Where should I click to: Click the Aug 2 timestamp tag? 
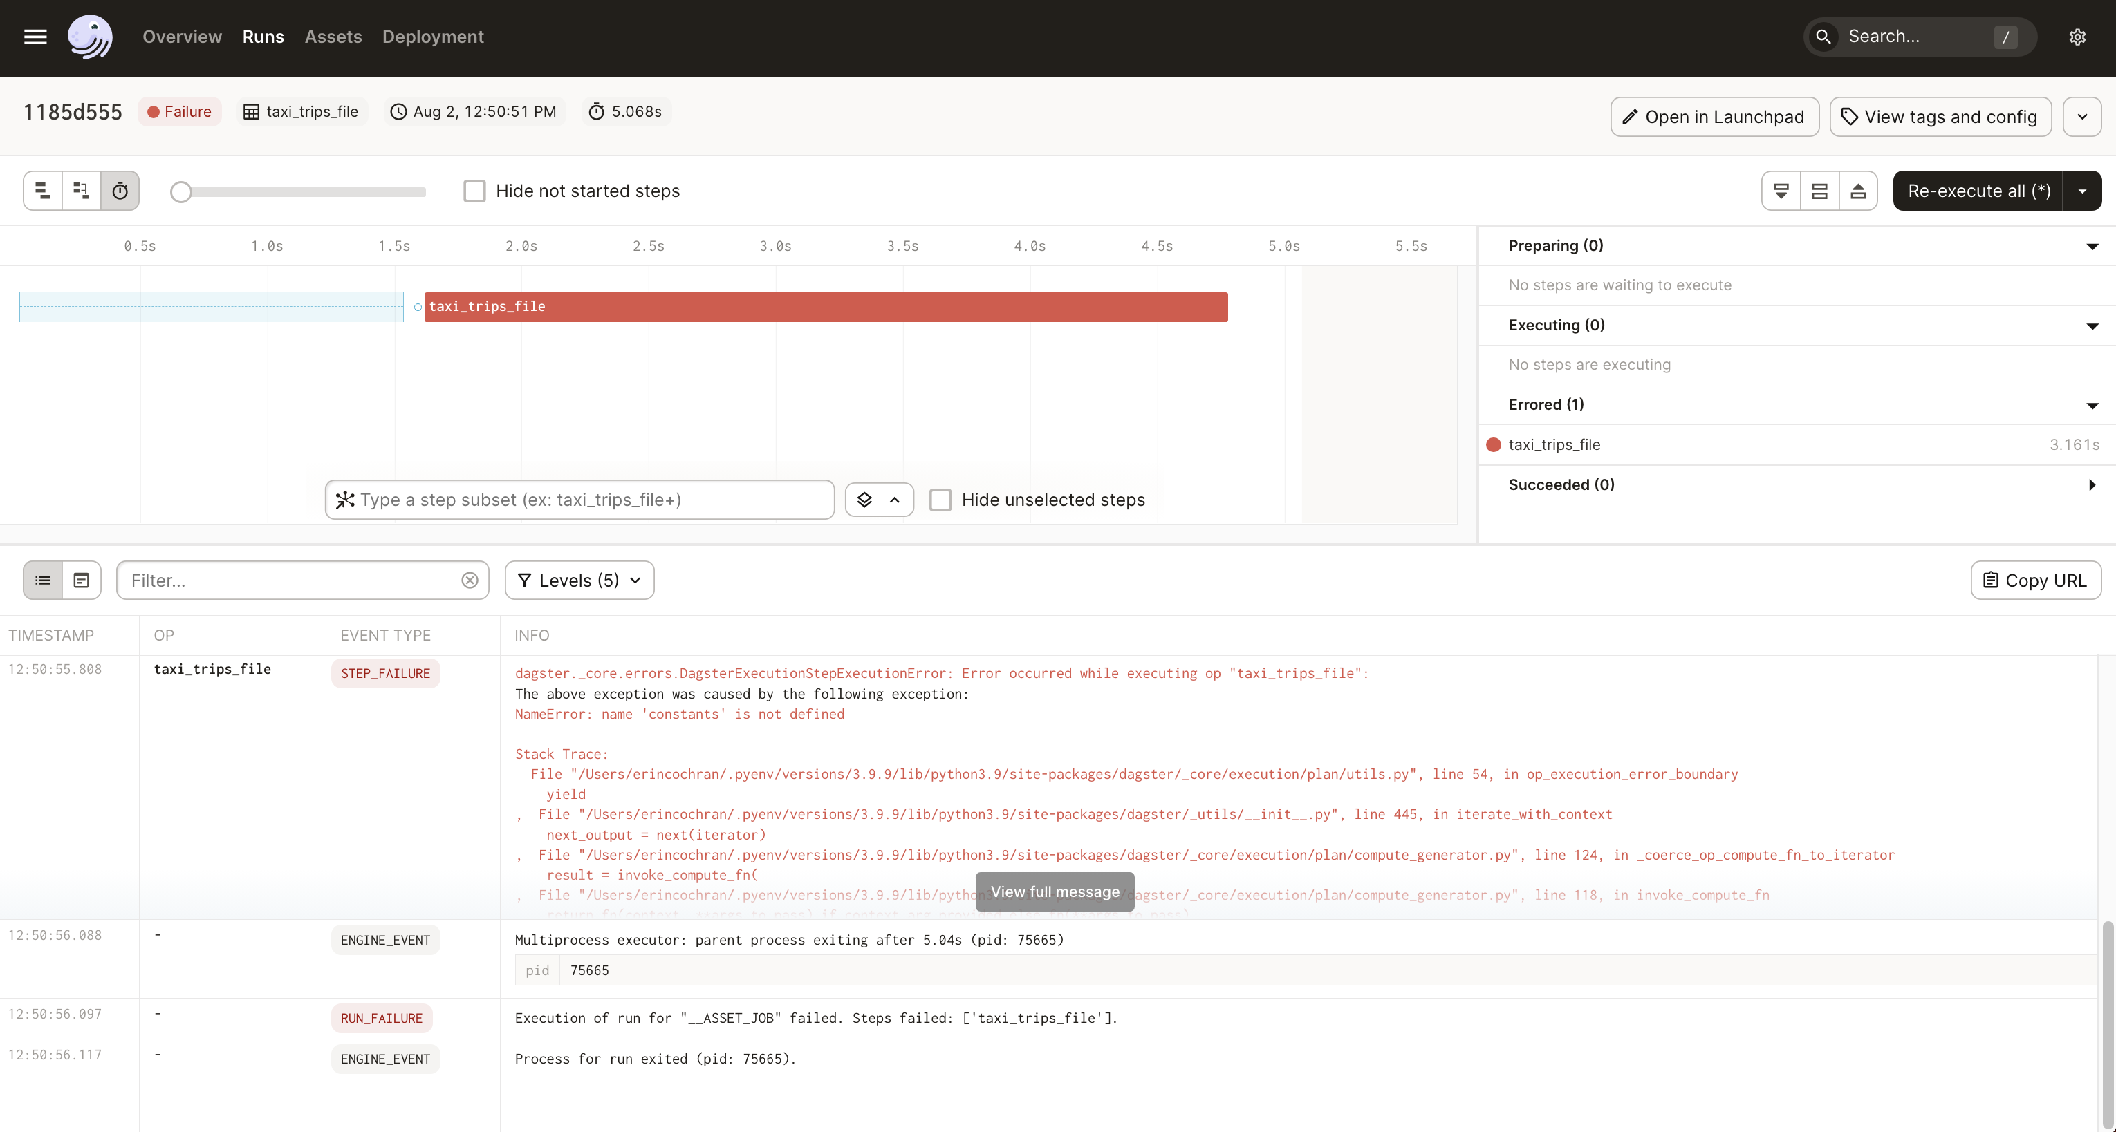point(474,112)
